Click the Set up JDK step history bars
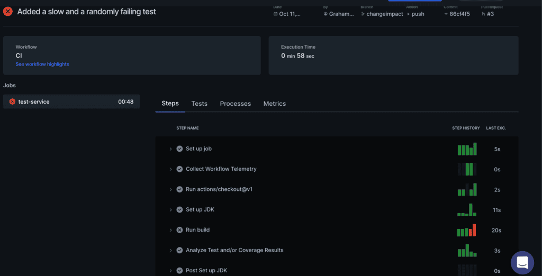Screen dimensions: 542x276 [467, 210]
